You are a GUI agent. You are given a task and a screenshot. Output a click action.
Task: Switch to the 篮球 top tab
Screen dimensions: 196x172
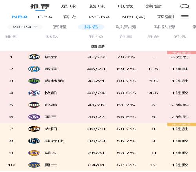point(97,6)
